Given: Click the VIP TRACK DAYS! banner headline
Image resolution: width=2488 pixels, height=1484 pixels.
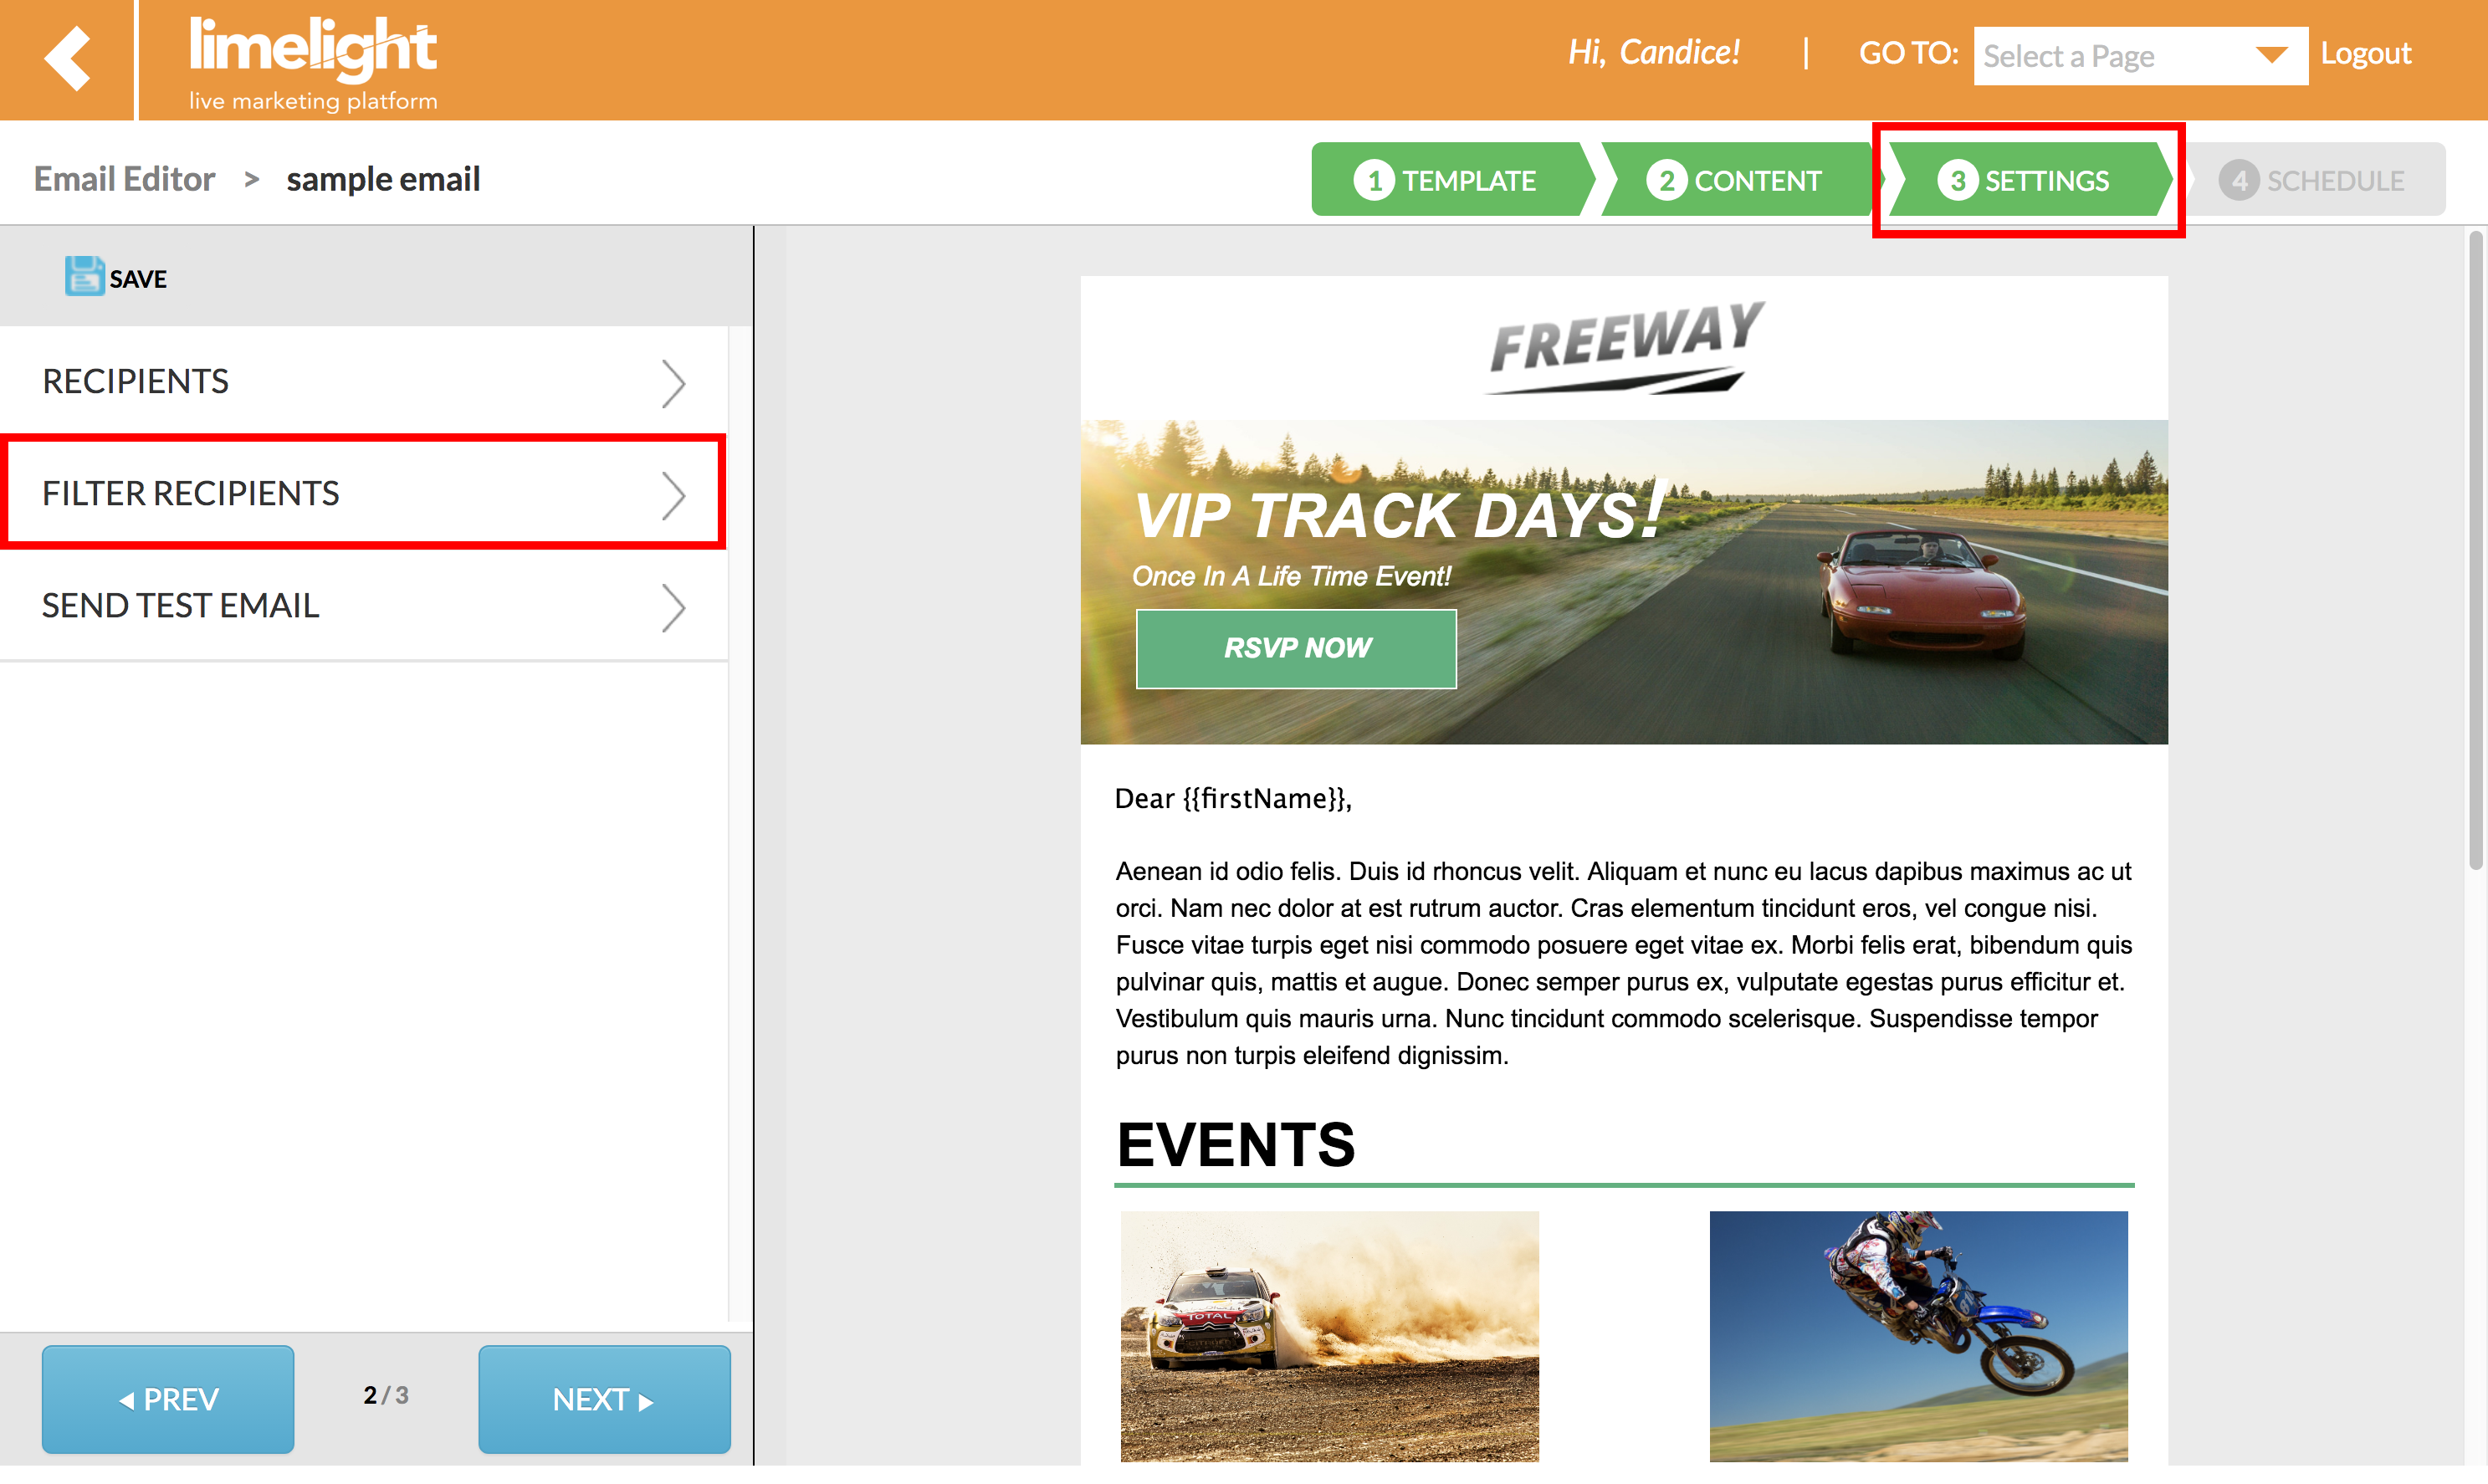Looking at the screenshot, I should tap(1398, 514).
